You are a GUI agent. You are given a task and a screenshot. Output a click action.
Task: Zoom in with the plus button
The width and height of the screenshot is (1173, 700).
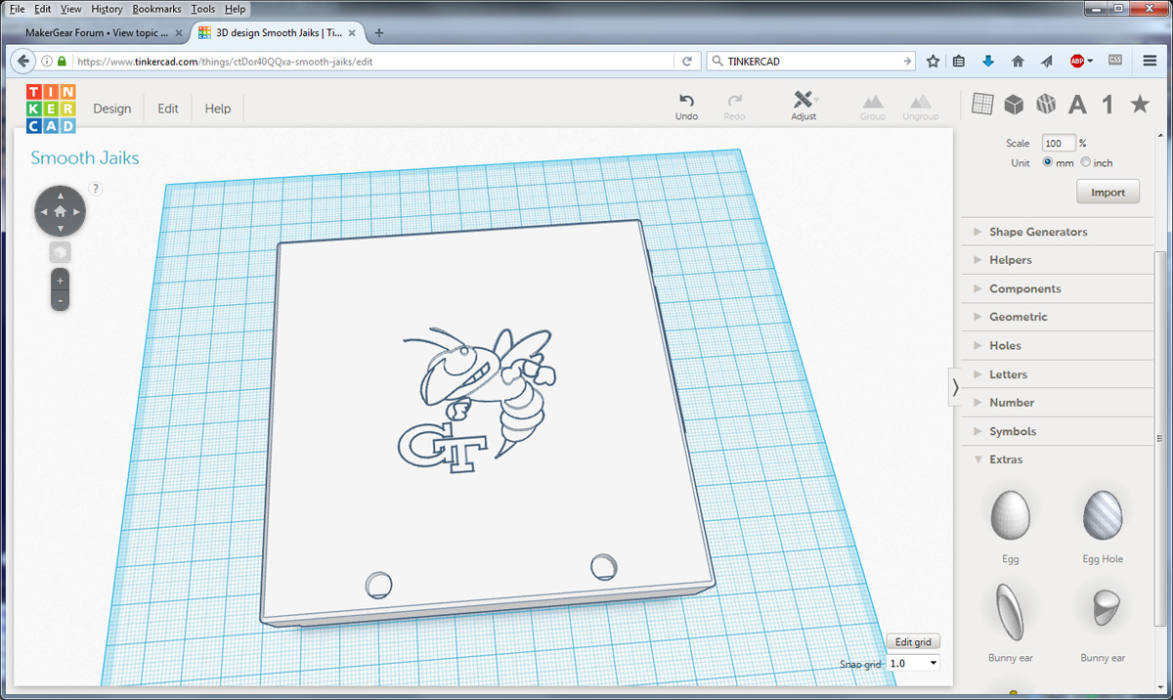pos(61,281)
